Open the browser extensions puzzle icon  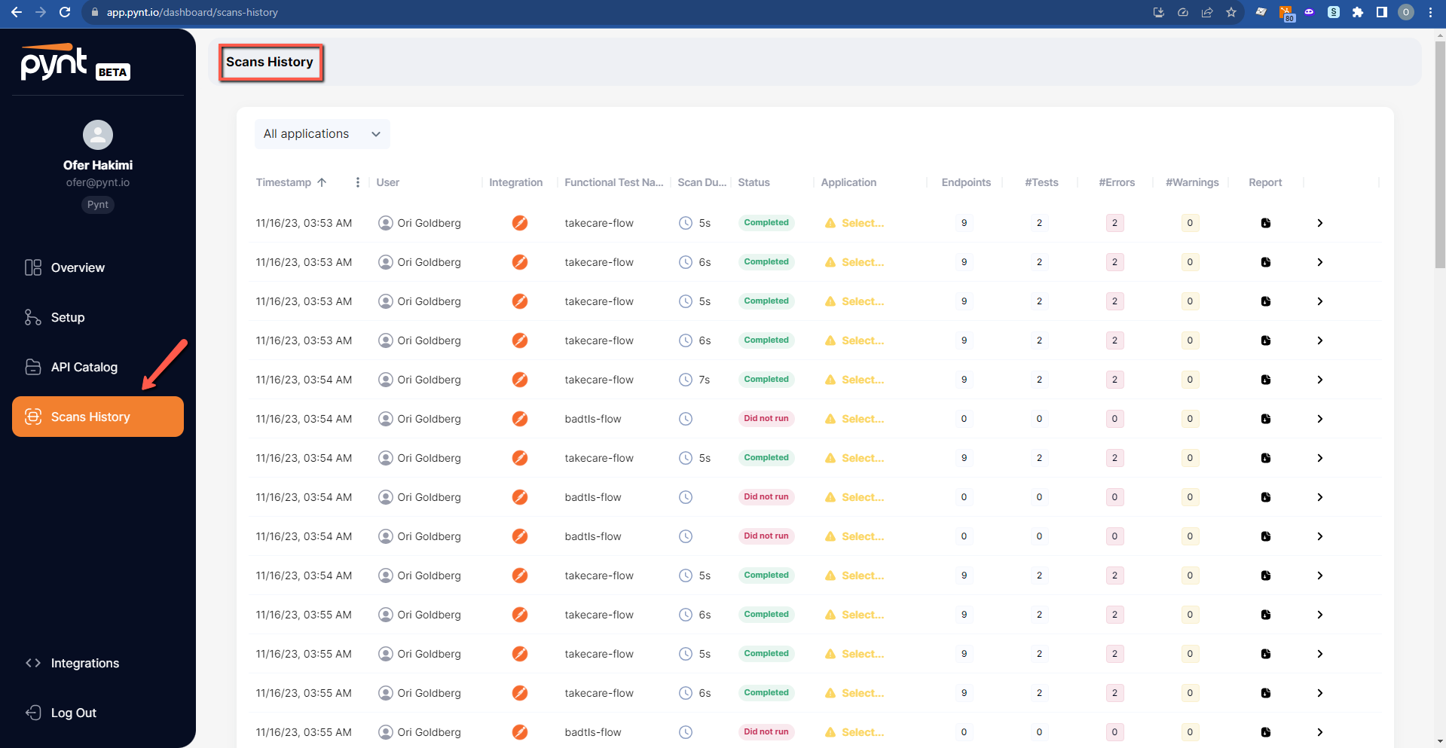(x=1358, y=12)
